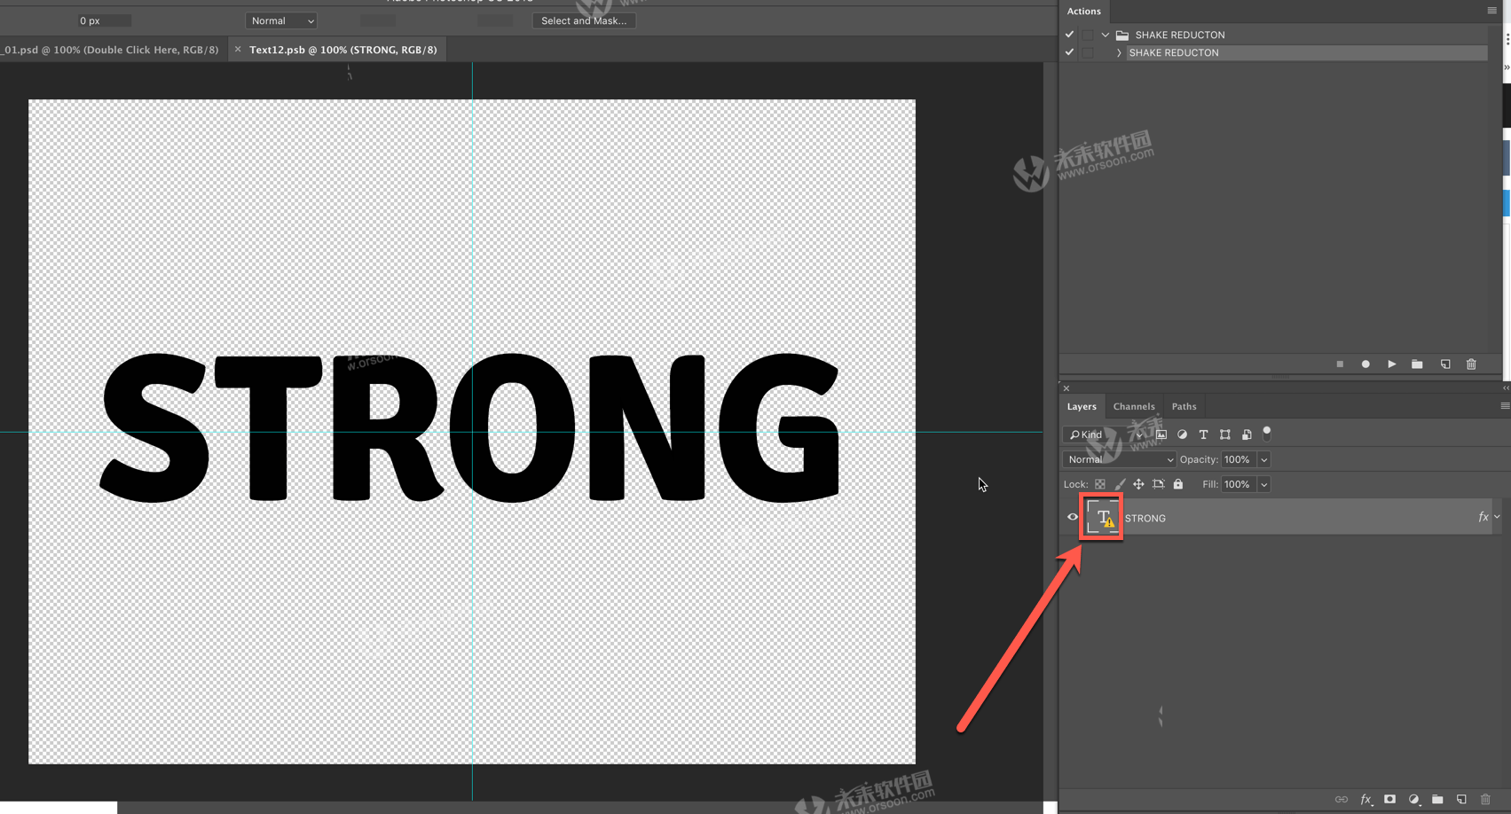This screenshot has height=814, width=1511.
Task: Toggle the SHAKE REDUCTON action checkmark
Action: 1069,52
